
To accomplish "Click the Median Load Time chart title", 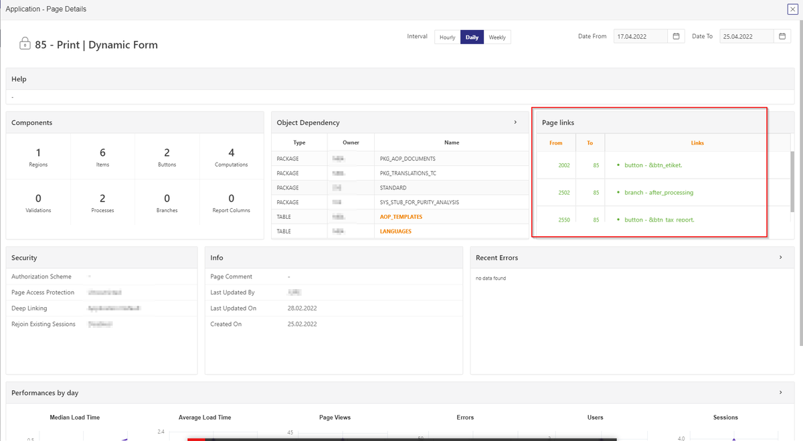I will 74,418.
